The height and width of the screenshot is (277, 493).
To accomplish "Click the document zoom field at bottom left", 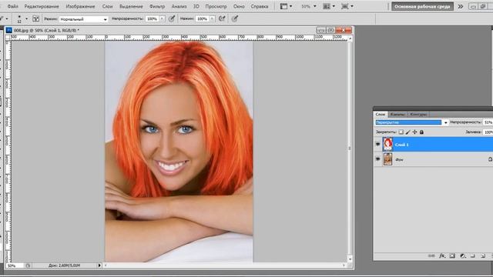I will pyautogui.click(x=14, y=265).
